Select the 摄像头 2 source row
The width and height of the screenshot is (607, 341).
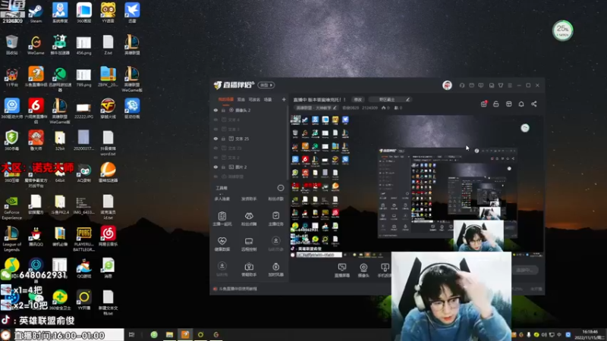point(250,110)
